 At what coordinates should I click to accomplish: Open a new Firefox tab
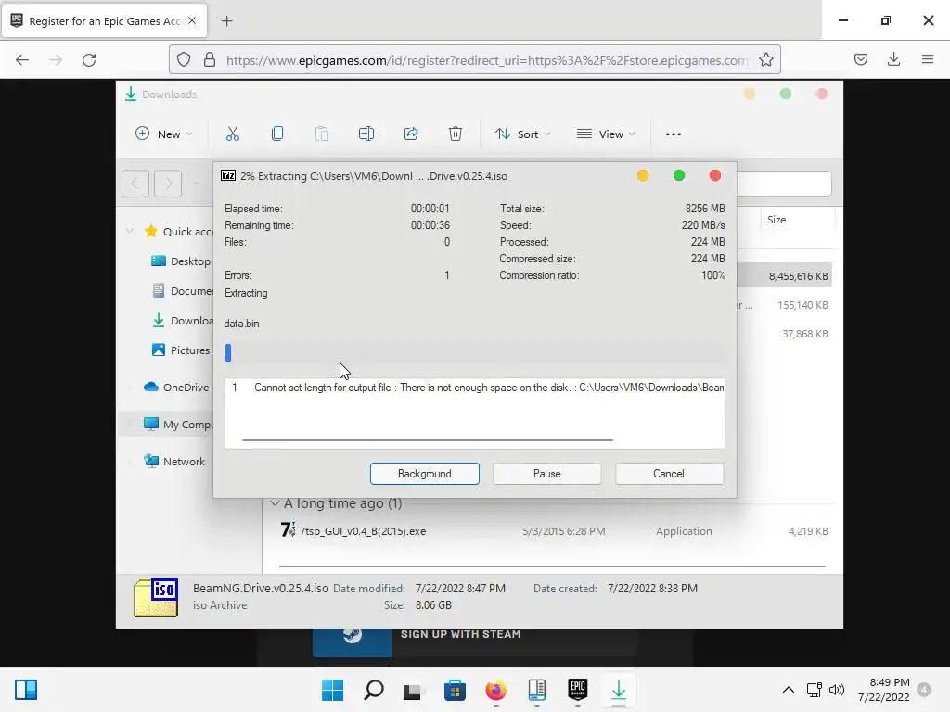point(226,21)
